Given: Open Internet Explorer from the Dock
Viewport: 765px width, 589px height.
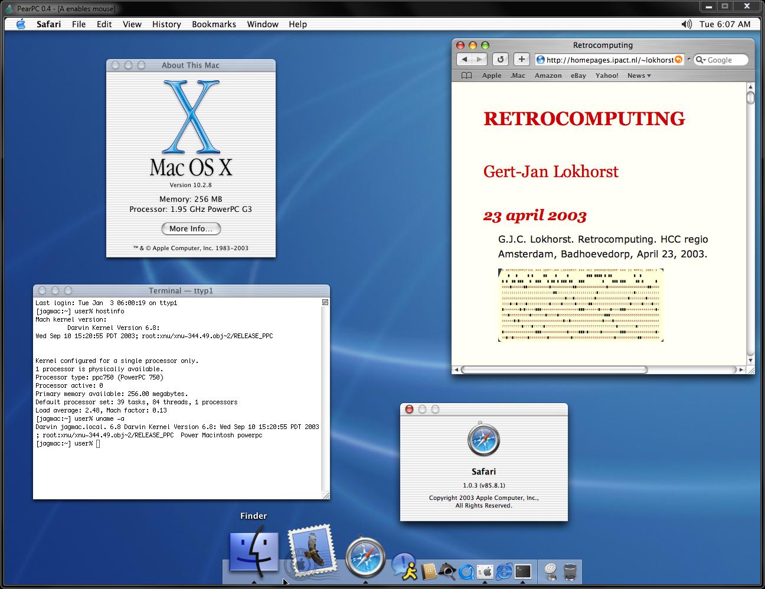Looking at the screenshot, I should point(504,571).
